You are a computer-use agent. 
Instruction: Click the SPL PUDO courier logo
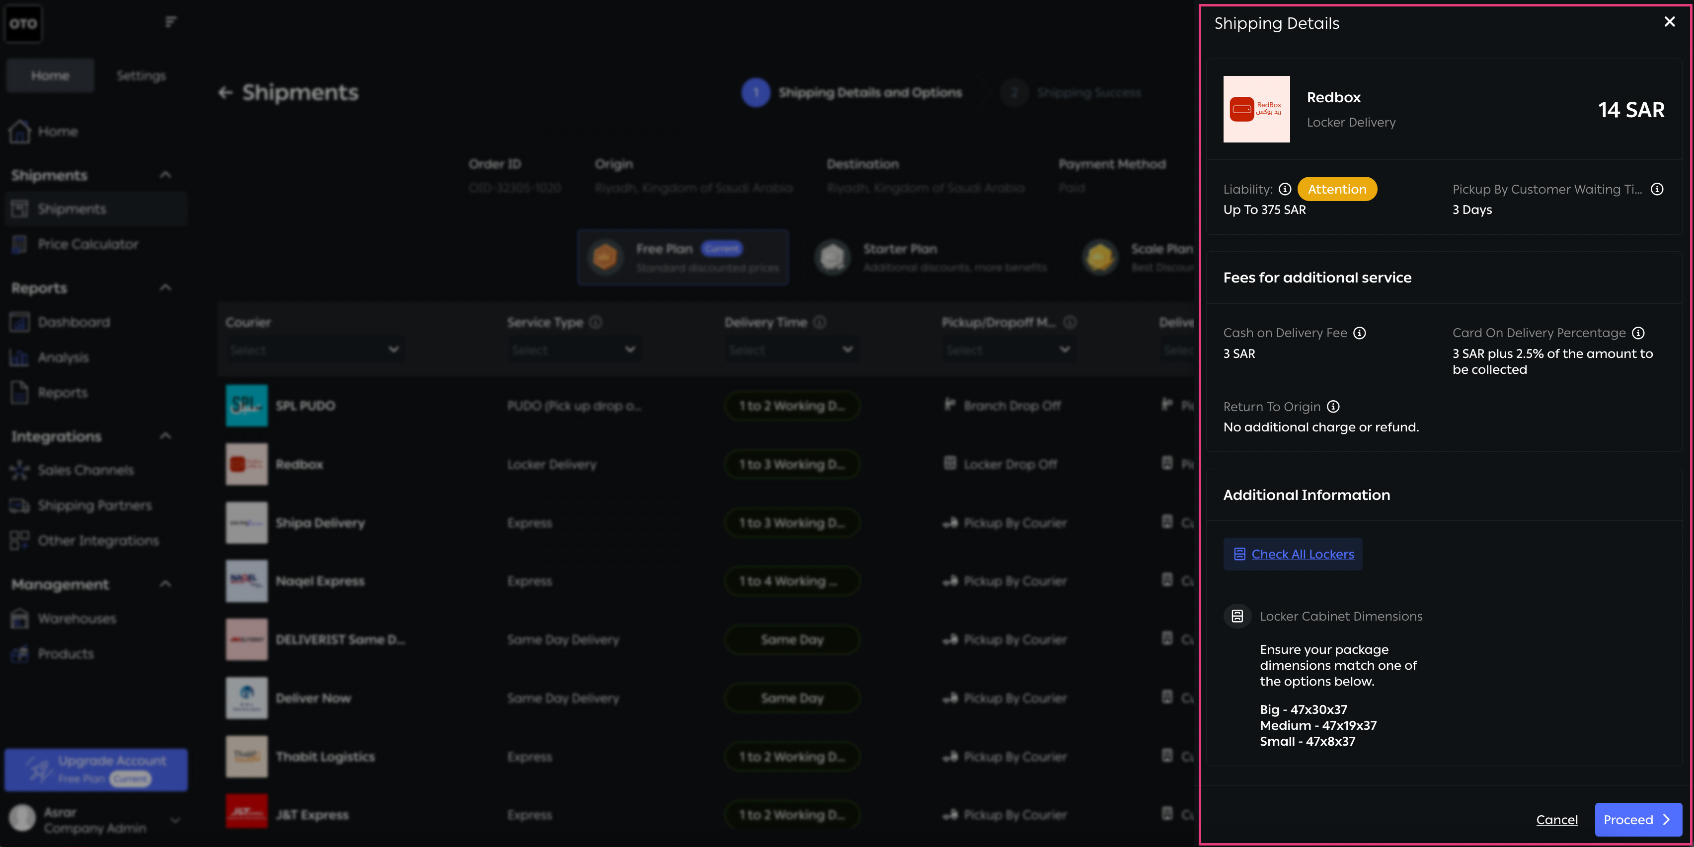[x=246, y=406]
